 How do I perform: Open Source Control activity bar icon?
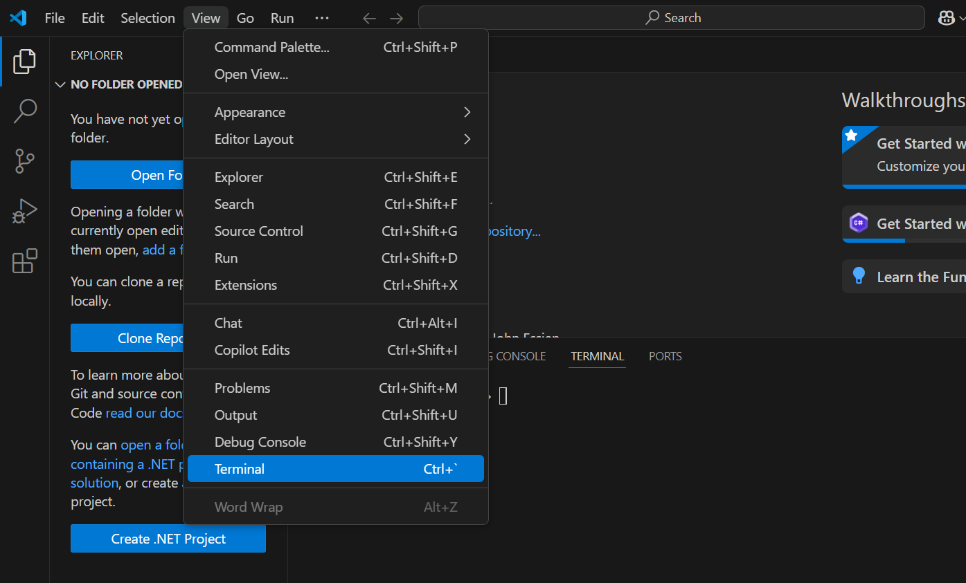pyautogui.click(x=24, y=161)
